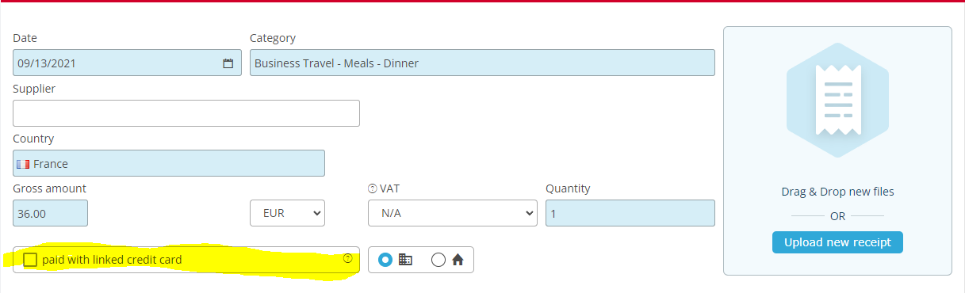
Task: Click help icon in linked credit card row
Action: (x=347, y=259)
